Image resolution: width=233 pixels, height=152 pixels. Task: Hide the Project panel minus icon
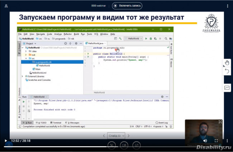tap(81, 43)
